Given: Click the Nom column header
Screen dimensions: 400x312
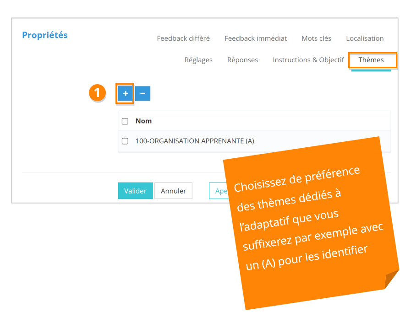Looking at the screenshot, I should 143,121.
